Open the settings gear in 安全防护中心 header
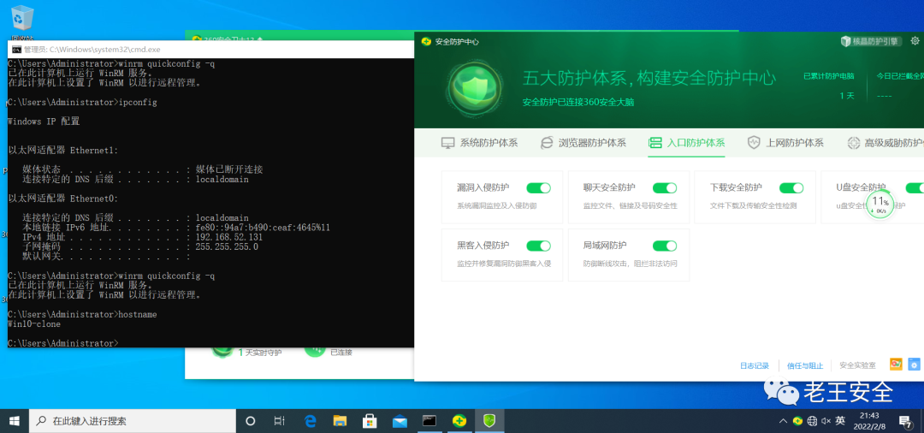Image resolution: width=924 pixels, height=433 pixels. 915,41
